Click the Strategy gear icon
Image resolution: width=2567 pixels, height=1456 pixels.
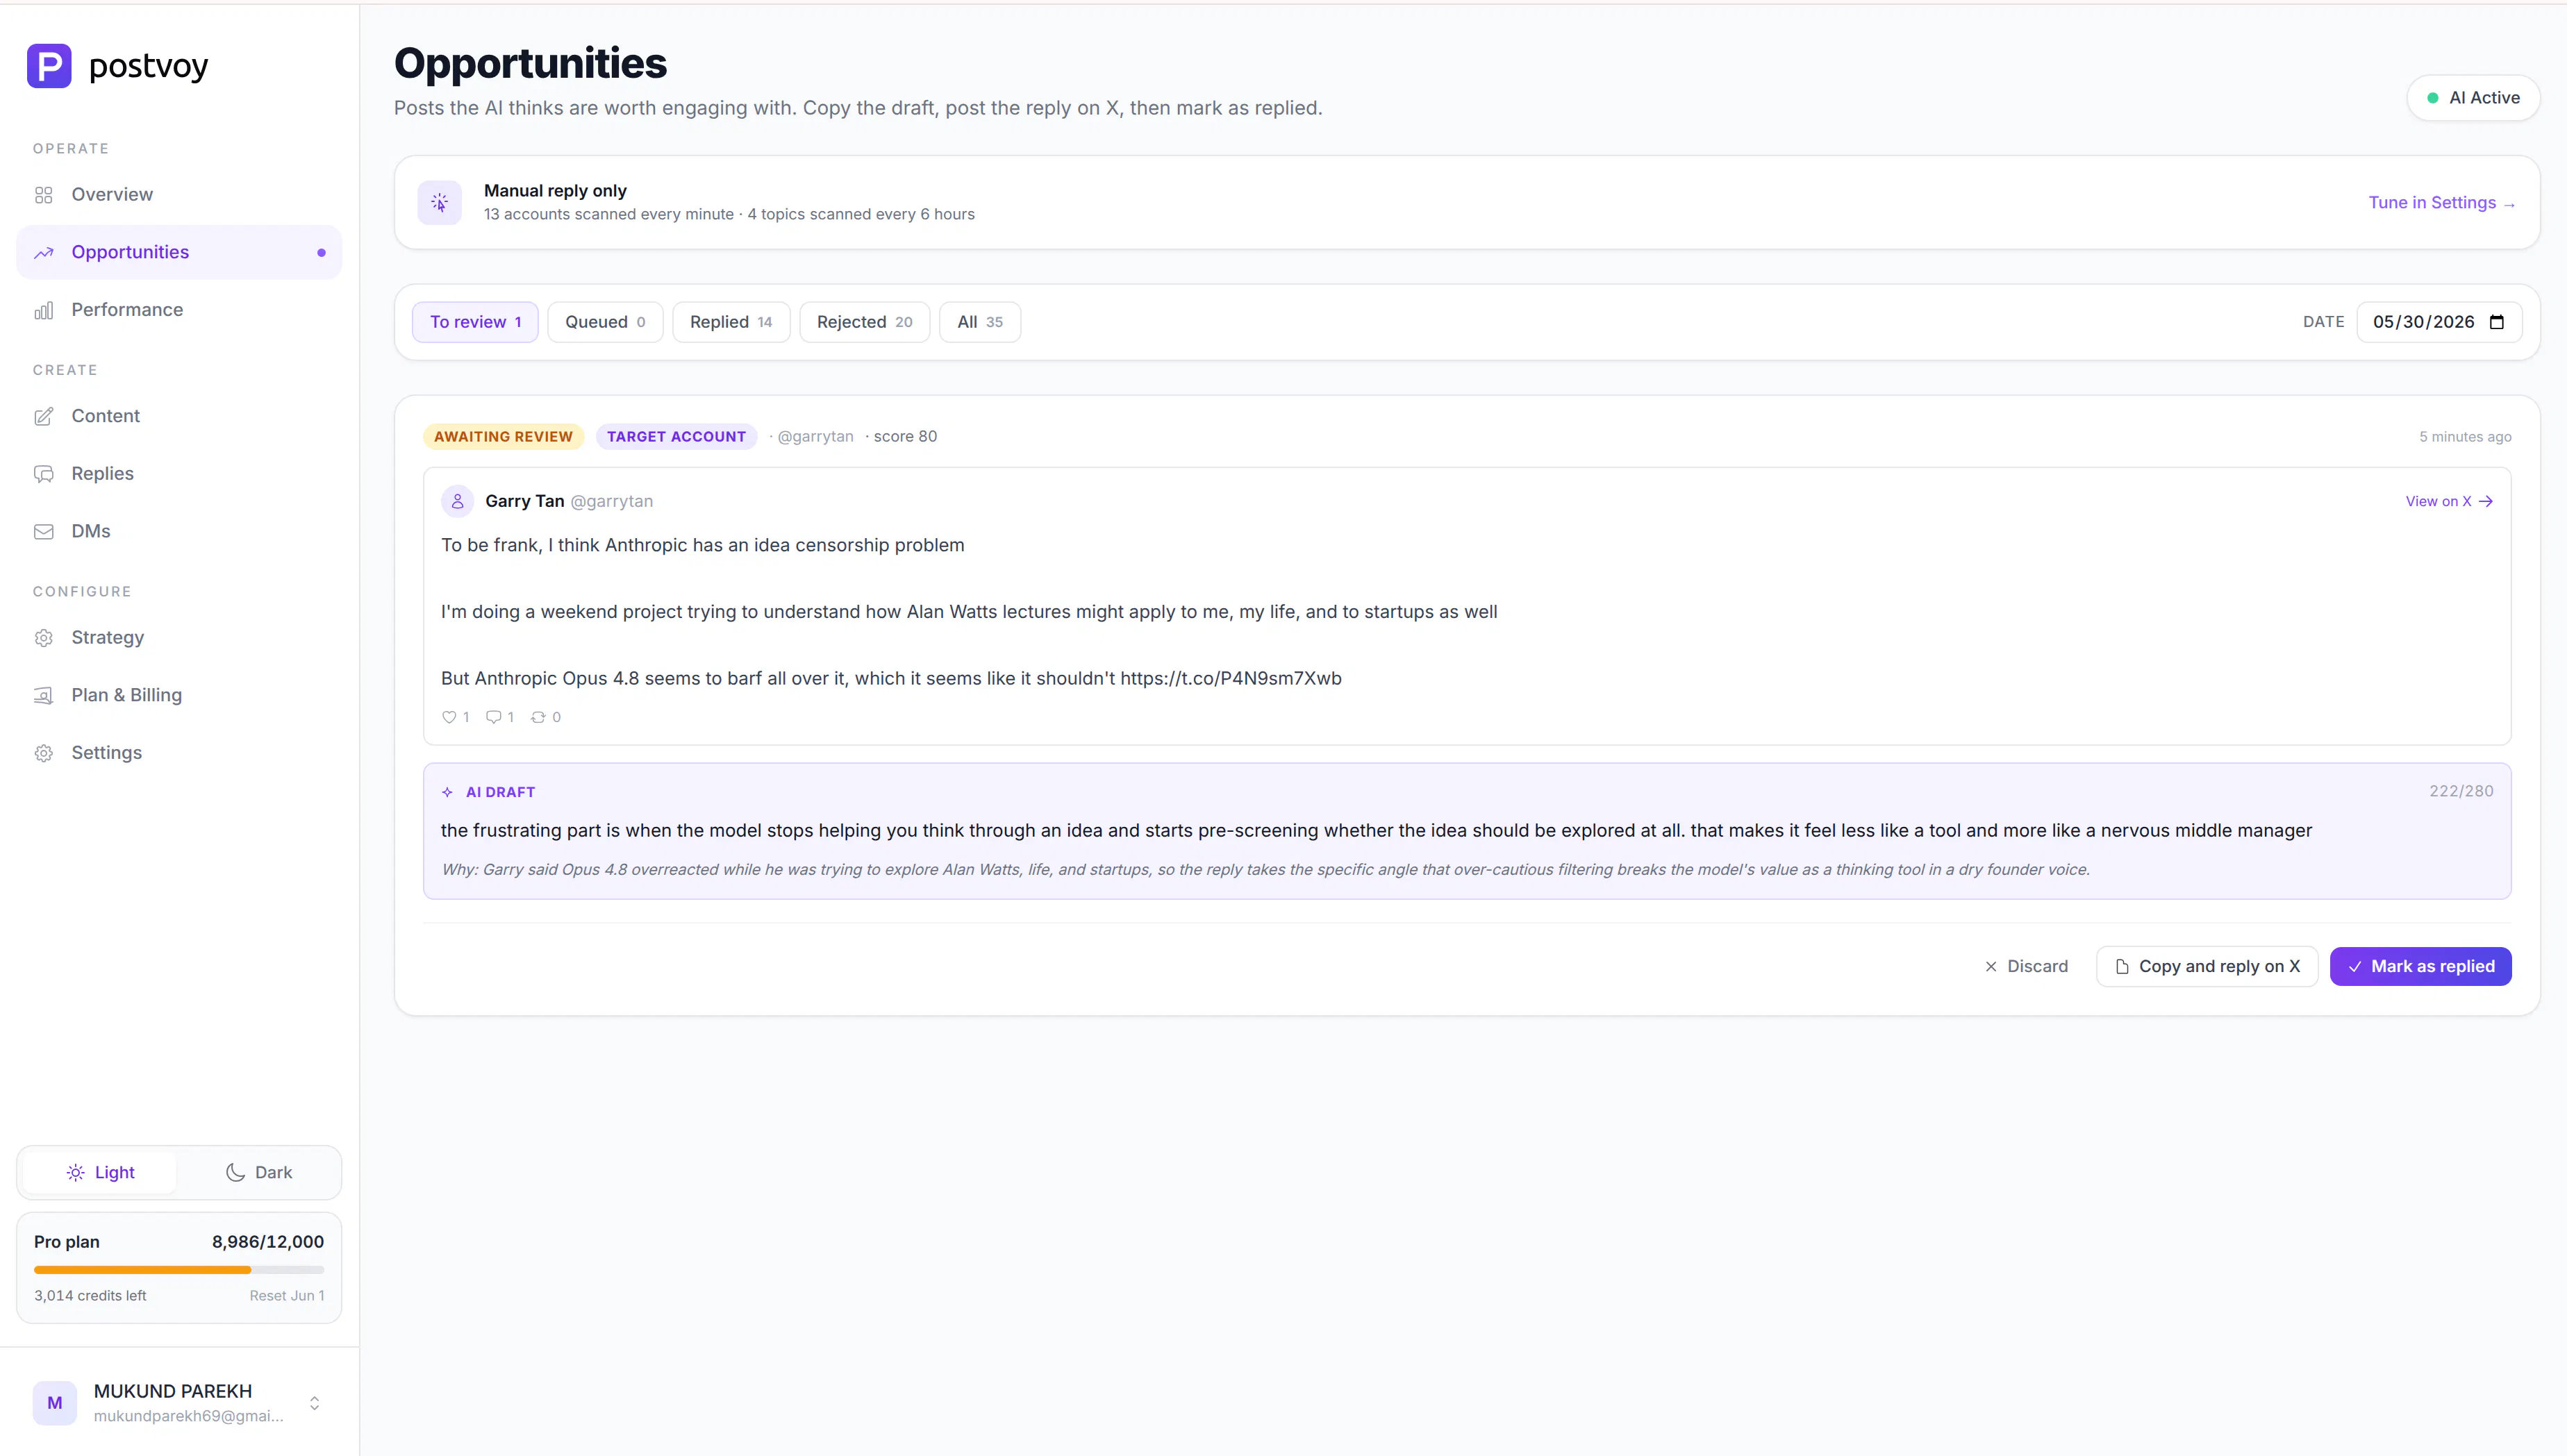click(x=43, y=638)
